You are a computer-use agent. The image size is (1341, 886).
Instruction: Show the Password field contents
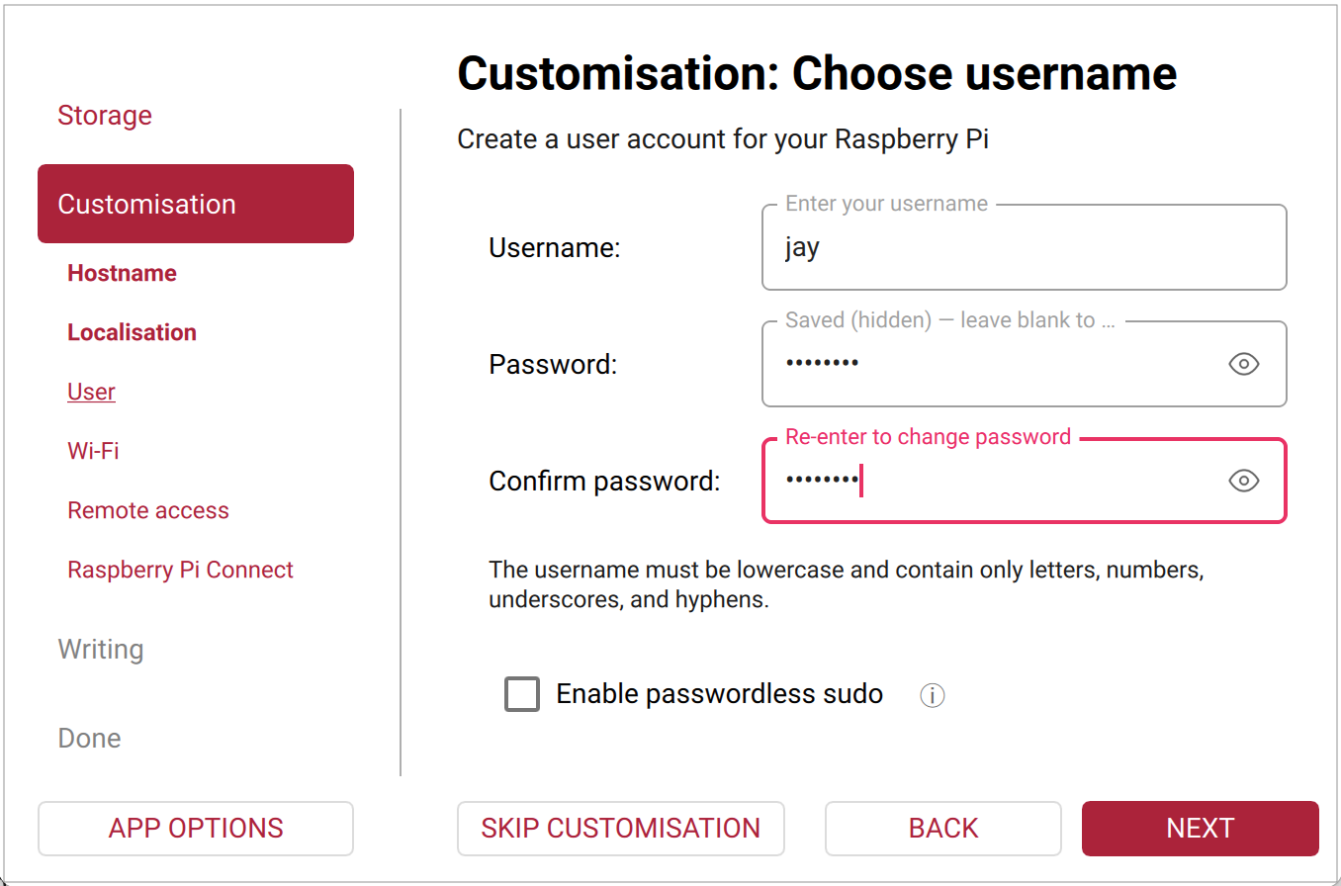(x=1243, y=364)
